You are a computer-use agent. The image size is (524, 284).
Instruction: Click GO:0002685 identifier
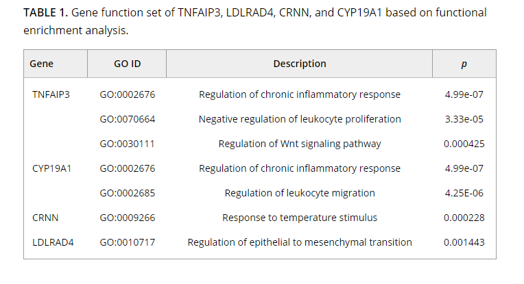tap(128, 194)
